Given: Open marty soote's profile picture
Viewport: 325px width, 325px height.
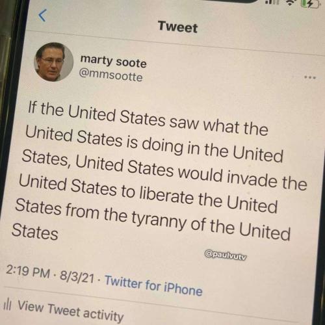Looking at the screenshot, I should pos(54,62).
